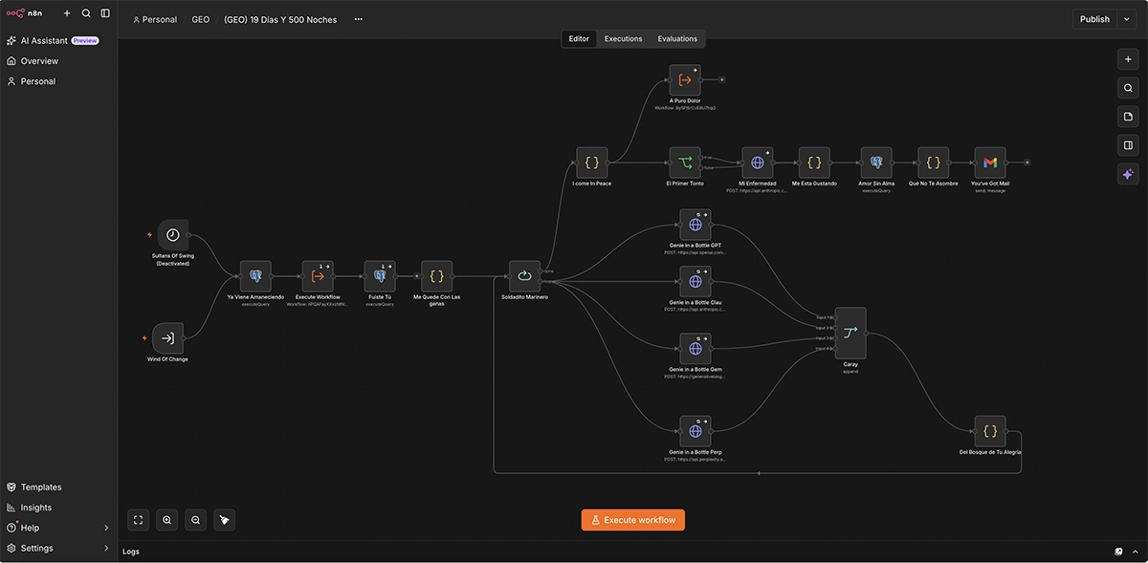
Task: Select the Fuiste Tú Postgres node
Action: tap(380, 276)
